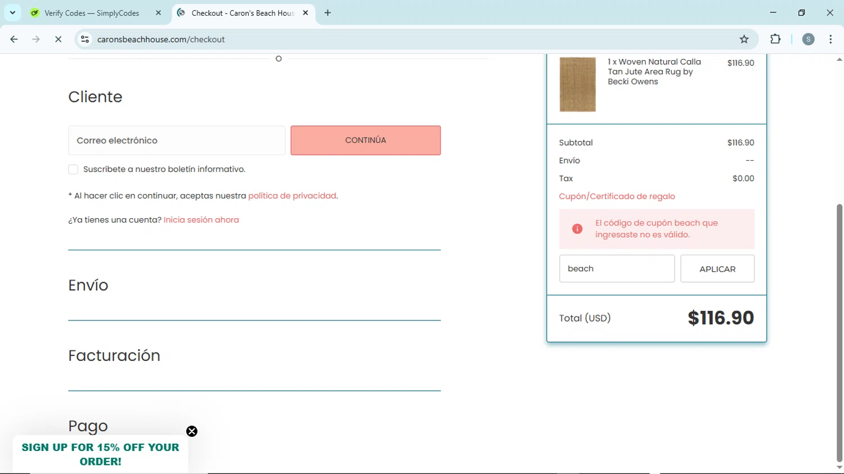Screen dimensions: 844x474
Task: Click the Pago section heading
Action: pyautogui.click(x=88, y=426)
